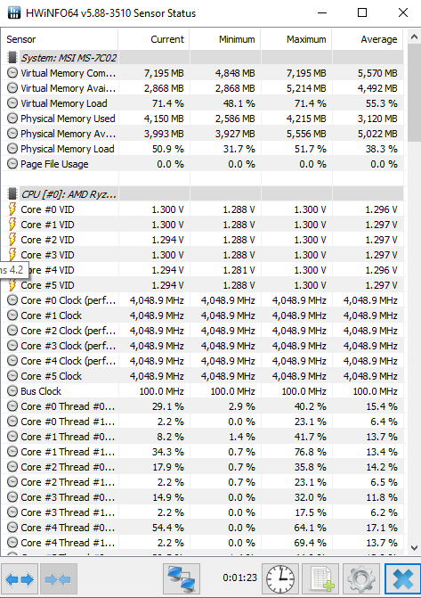Reset the elapsed time clock icon
This screenshot has height=598, width=421.
tap(280, 579)
